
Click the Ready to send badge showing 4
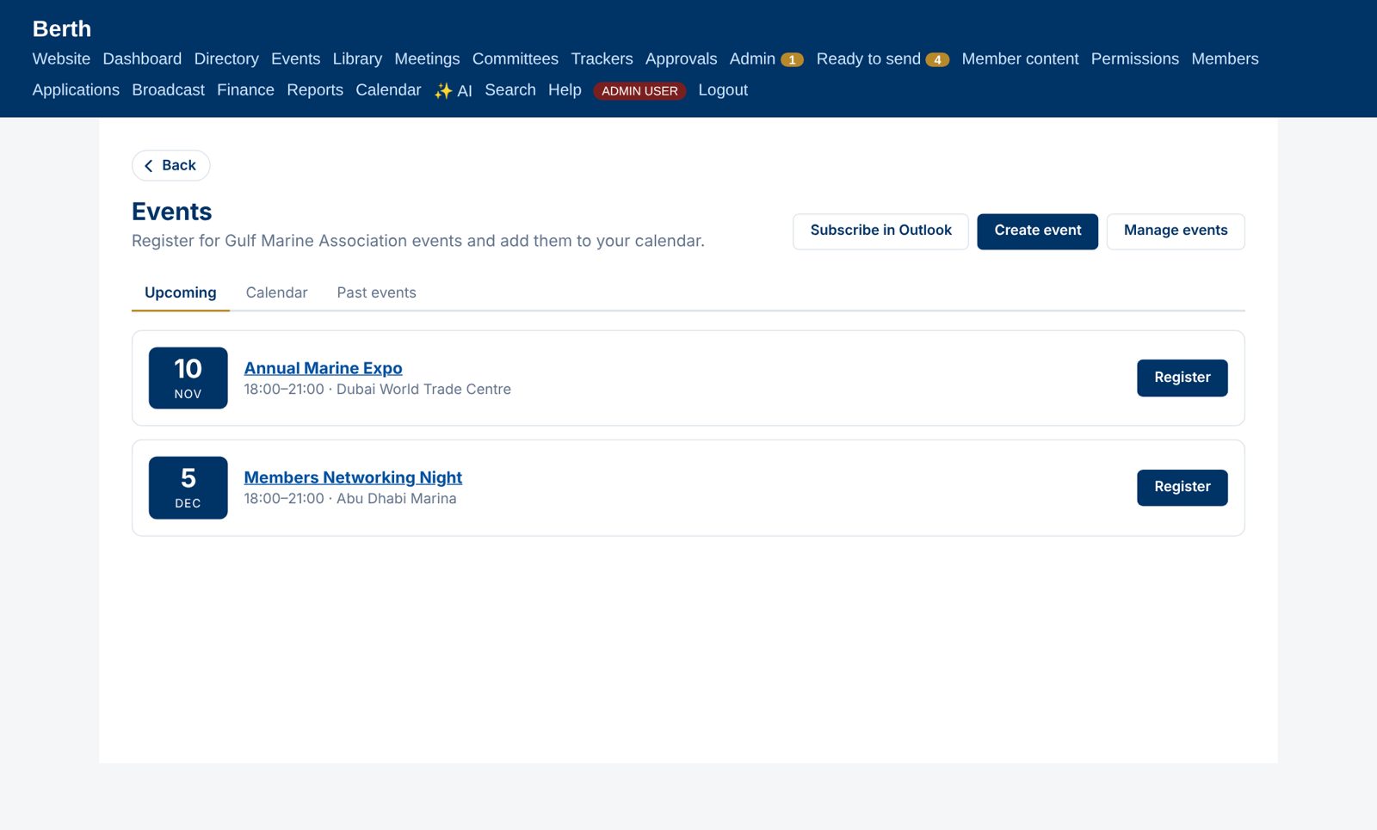(x=937, y=59)
